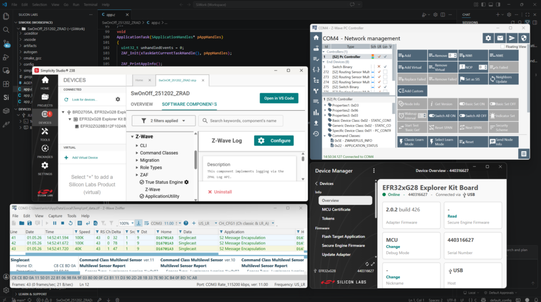This screenshot has height=302, width=541.
Task: Pause capture in Z-Wave Zniffer toolbar
Action: tap(54, 223)
